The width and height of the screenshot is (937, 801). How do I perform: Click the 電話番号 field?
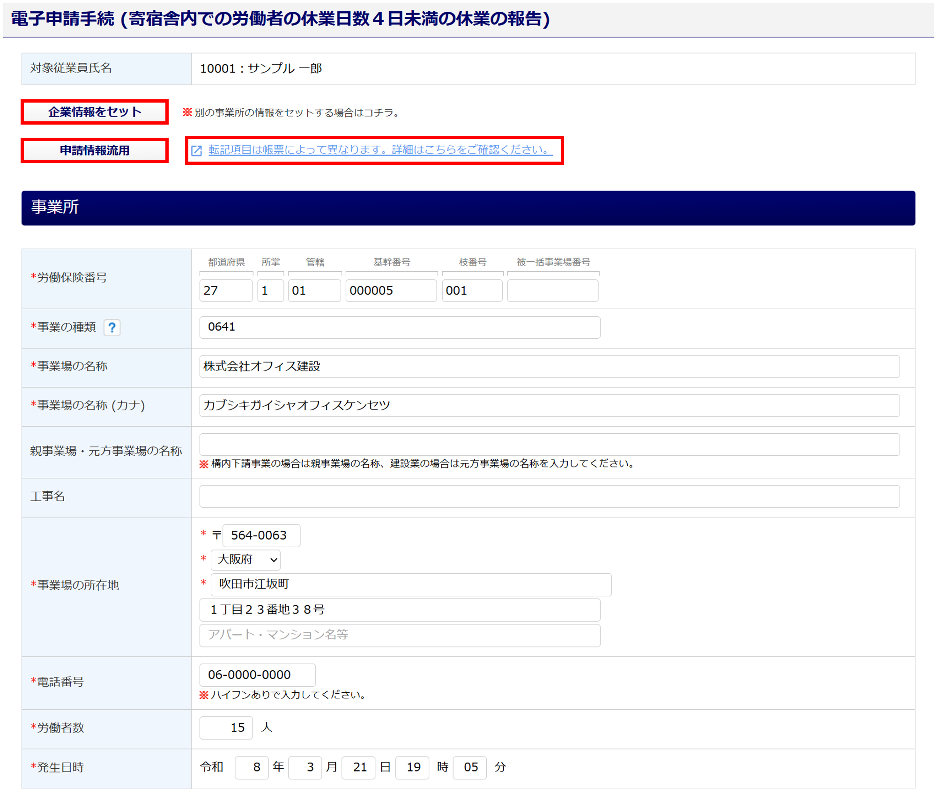pos(257,675)
